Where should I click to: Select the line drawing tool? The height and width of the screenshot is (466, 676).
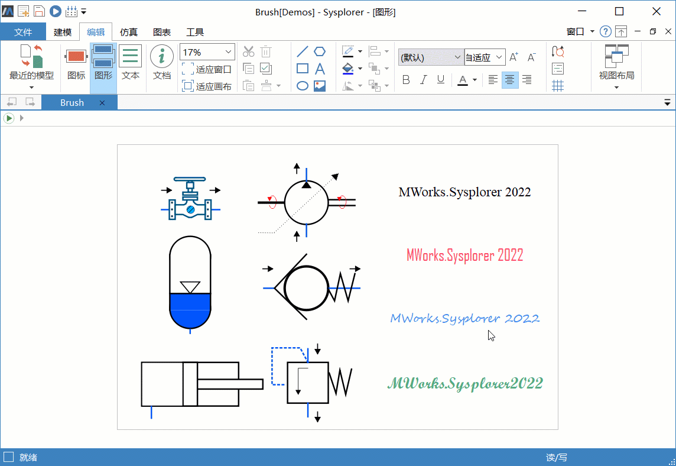[x=303, y=52]
